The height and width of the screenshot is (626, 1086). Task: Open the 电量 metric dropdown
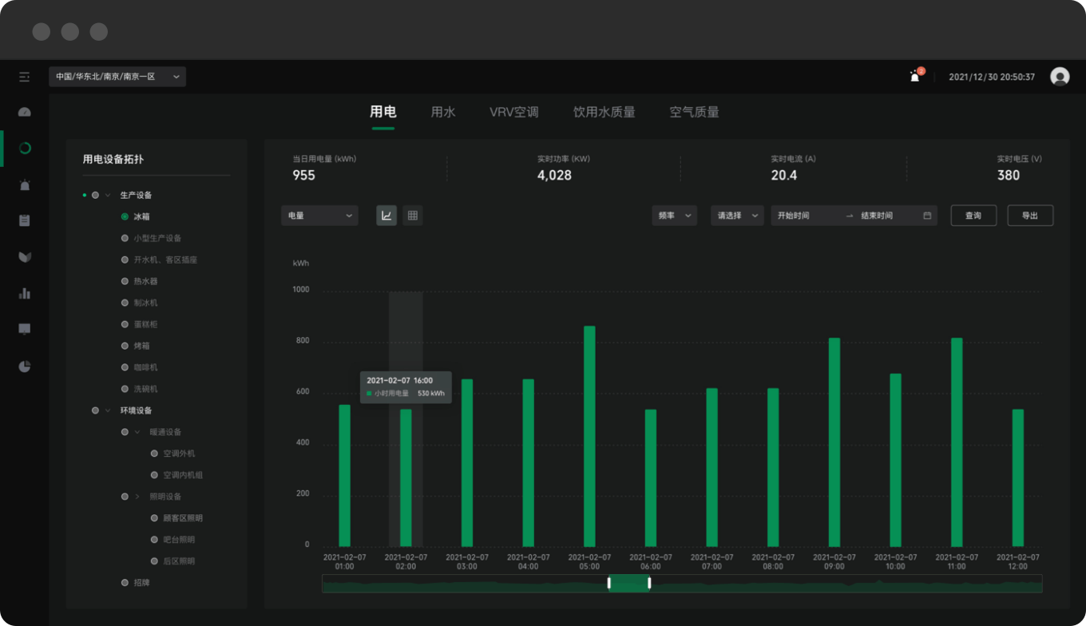tap(319, 216)
